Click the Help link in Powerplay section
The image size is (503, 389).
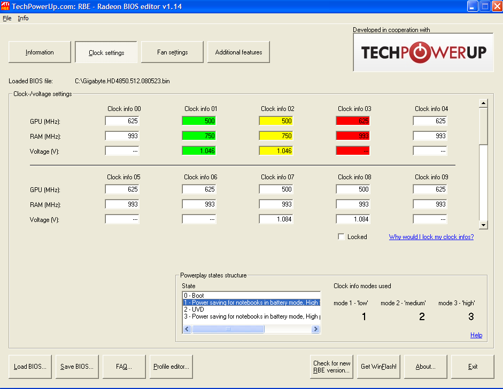pos(476,335)
